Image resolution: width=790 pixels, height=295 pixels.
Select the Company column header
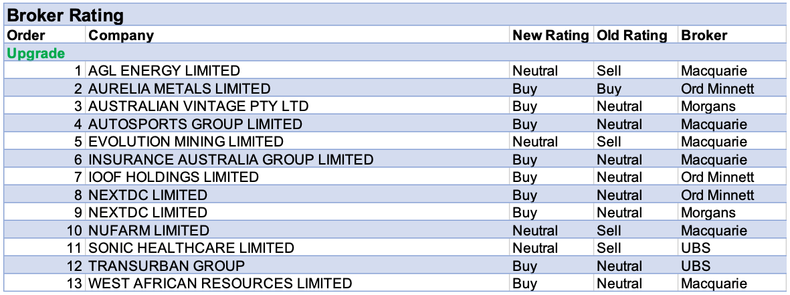coord(121,35)
